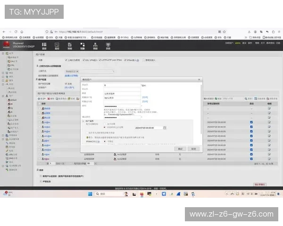283x226 pixels.
Task: Click the green refresh icon above the table
Action: tap(216, 98)
